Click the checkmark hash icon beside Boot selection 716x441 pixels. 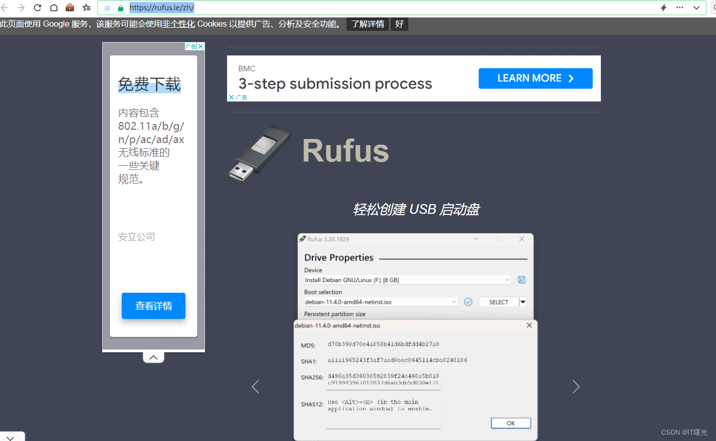coord(468,302)
